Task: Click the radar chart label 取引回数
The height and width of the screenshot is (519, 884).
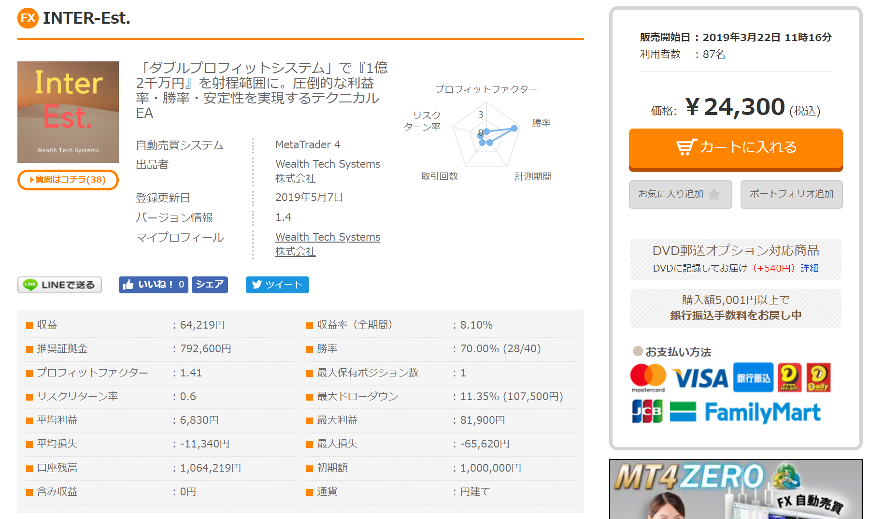Action: pos(439,176)
